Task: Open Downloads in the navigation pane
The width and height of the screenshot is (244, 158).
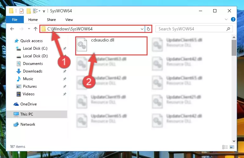Action: tap(33, 71)
